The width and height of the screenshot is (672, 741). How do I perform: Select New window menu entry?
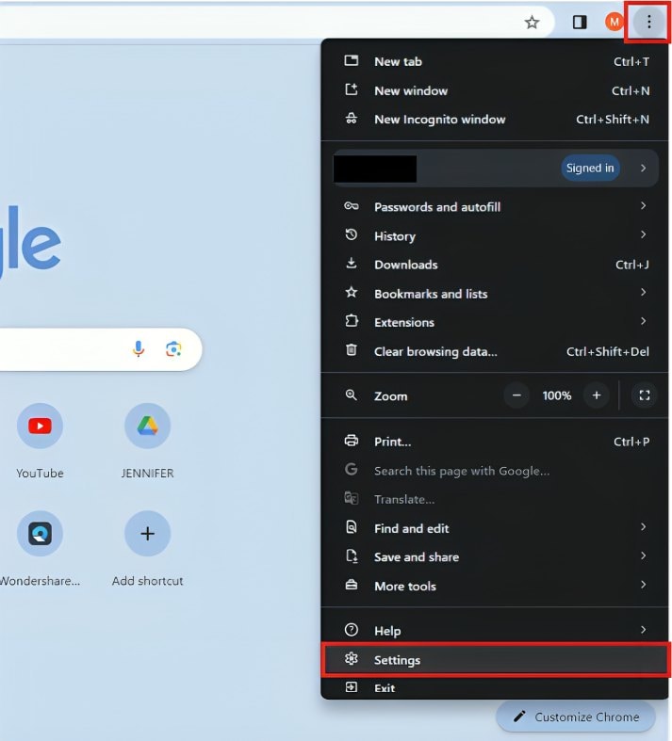495,90
